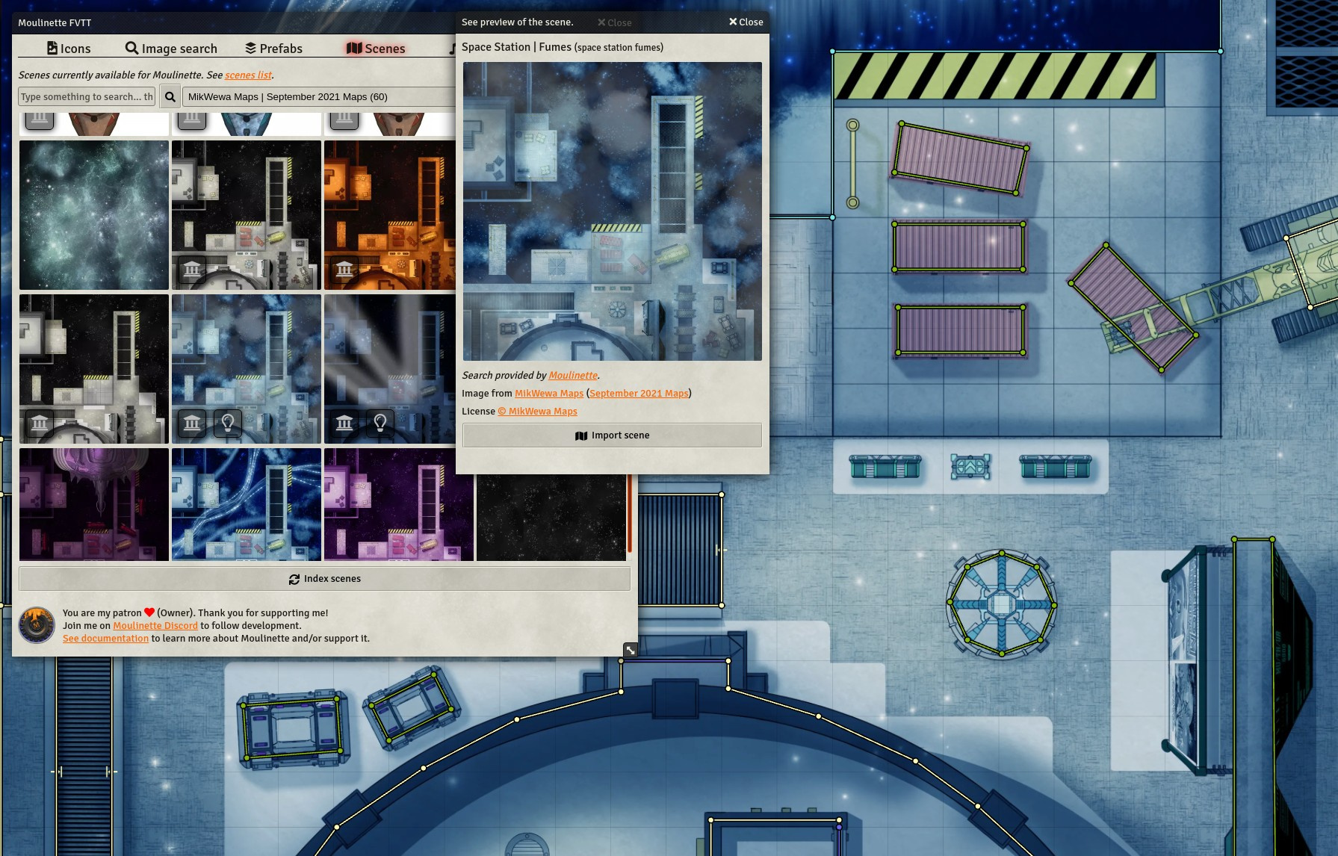Open the Image search tab
The image size is (1338, 856).
click(x=171, y=49)
